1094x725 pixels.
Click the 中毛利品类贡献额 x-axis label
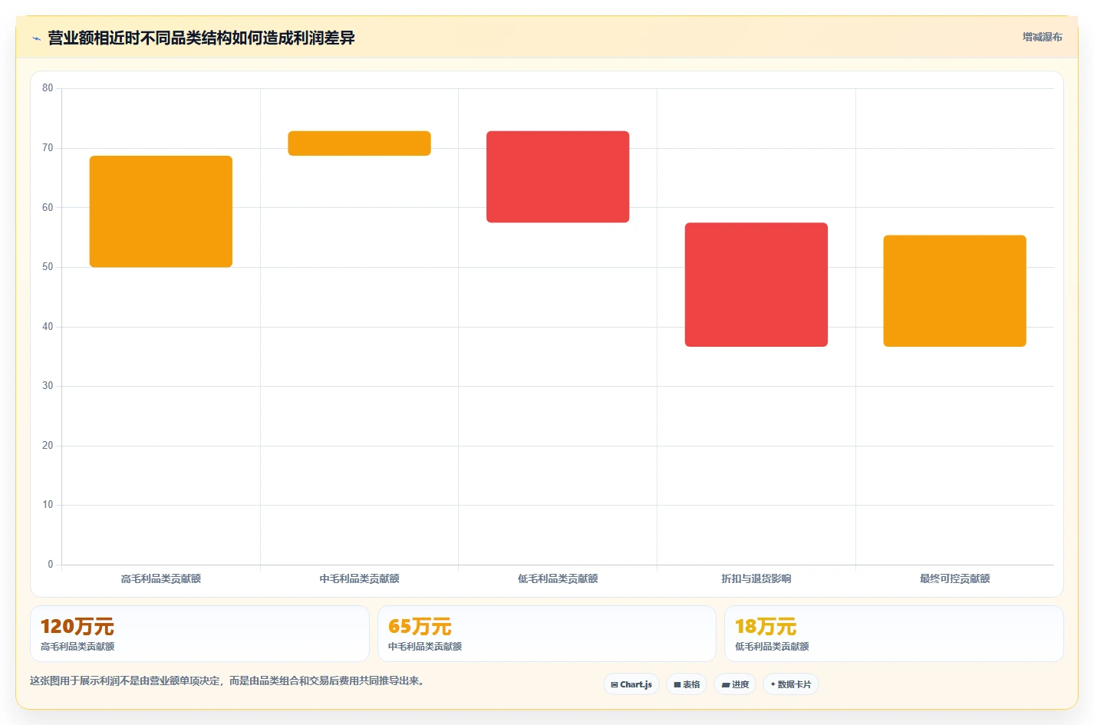(x=359, y=578)
